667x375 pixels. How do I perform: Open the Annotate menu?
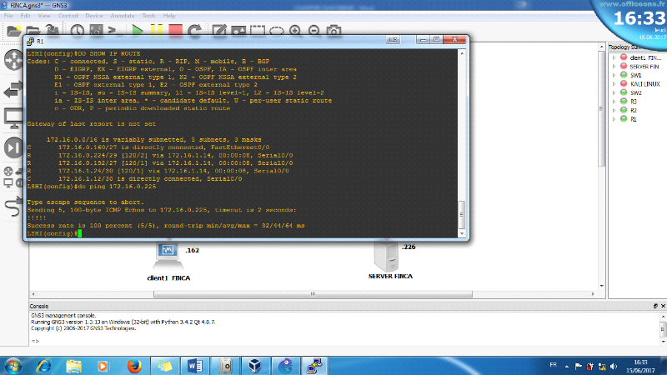pyautogui.click(x=123, y=16)
